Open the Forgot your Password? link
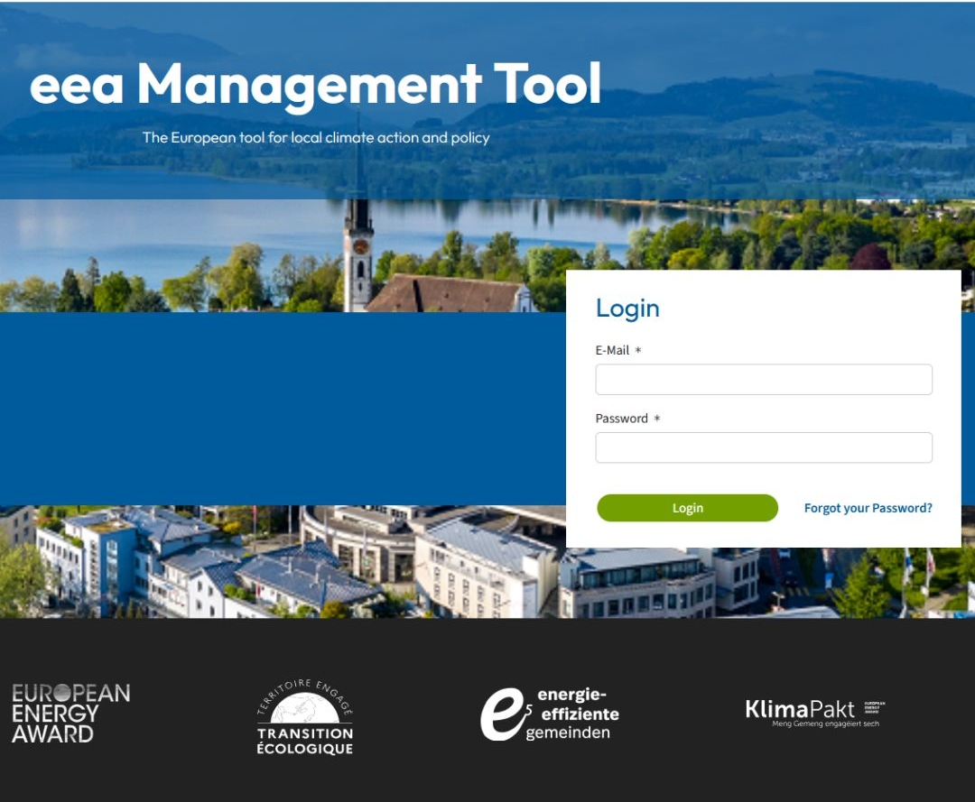The image size is (975, 802). pos(868,508)
